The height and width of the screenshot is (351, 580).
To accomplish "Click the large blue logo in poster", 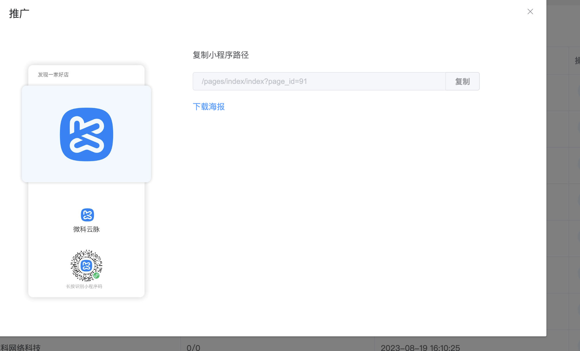I will [86, 134].
